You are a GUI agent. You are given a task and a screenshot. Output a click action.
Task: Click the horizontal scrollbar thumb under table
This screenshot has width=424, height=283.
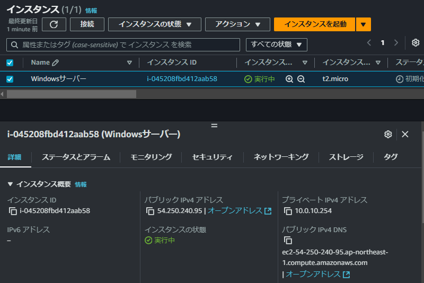pos(72,94)
